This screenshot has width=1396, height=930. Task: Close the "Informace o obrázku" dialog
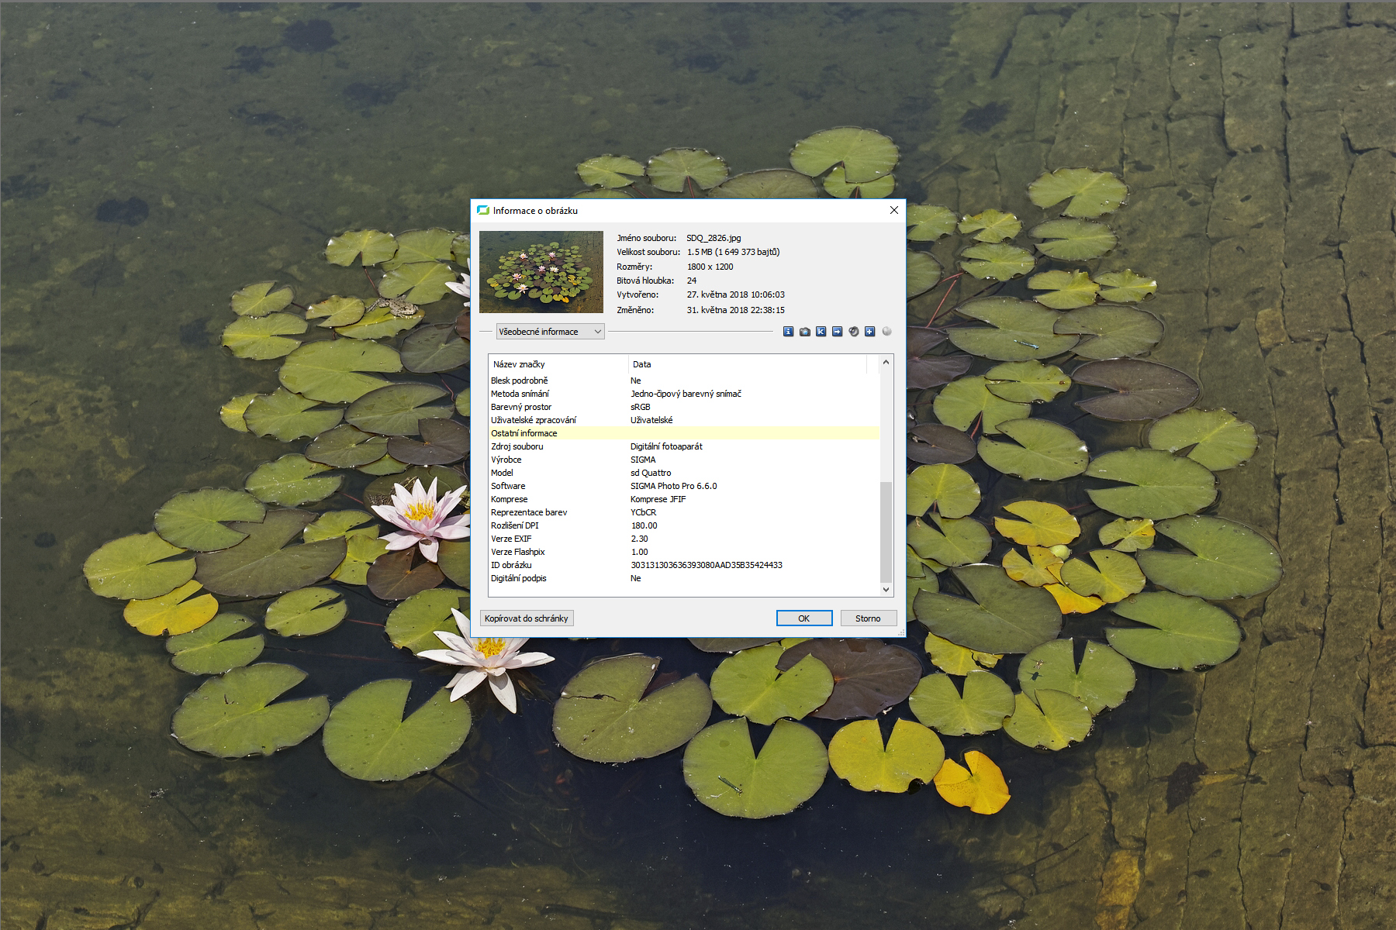893,211
